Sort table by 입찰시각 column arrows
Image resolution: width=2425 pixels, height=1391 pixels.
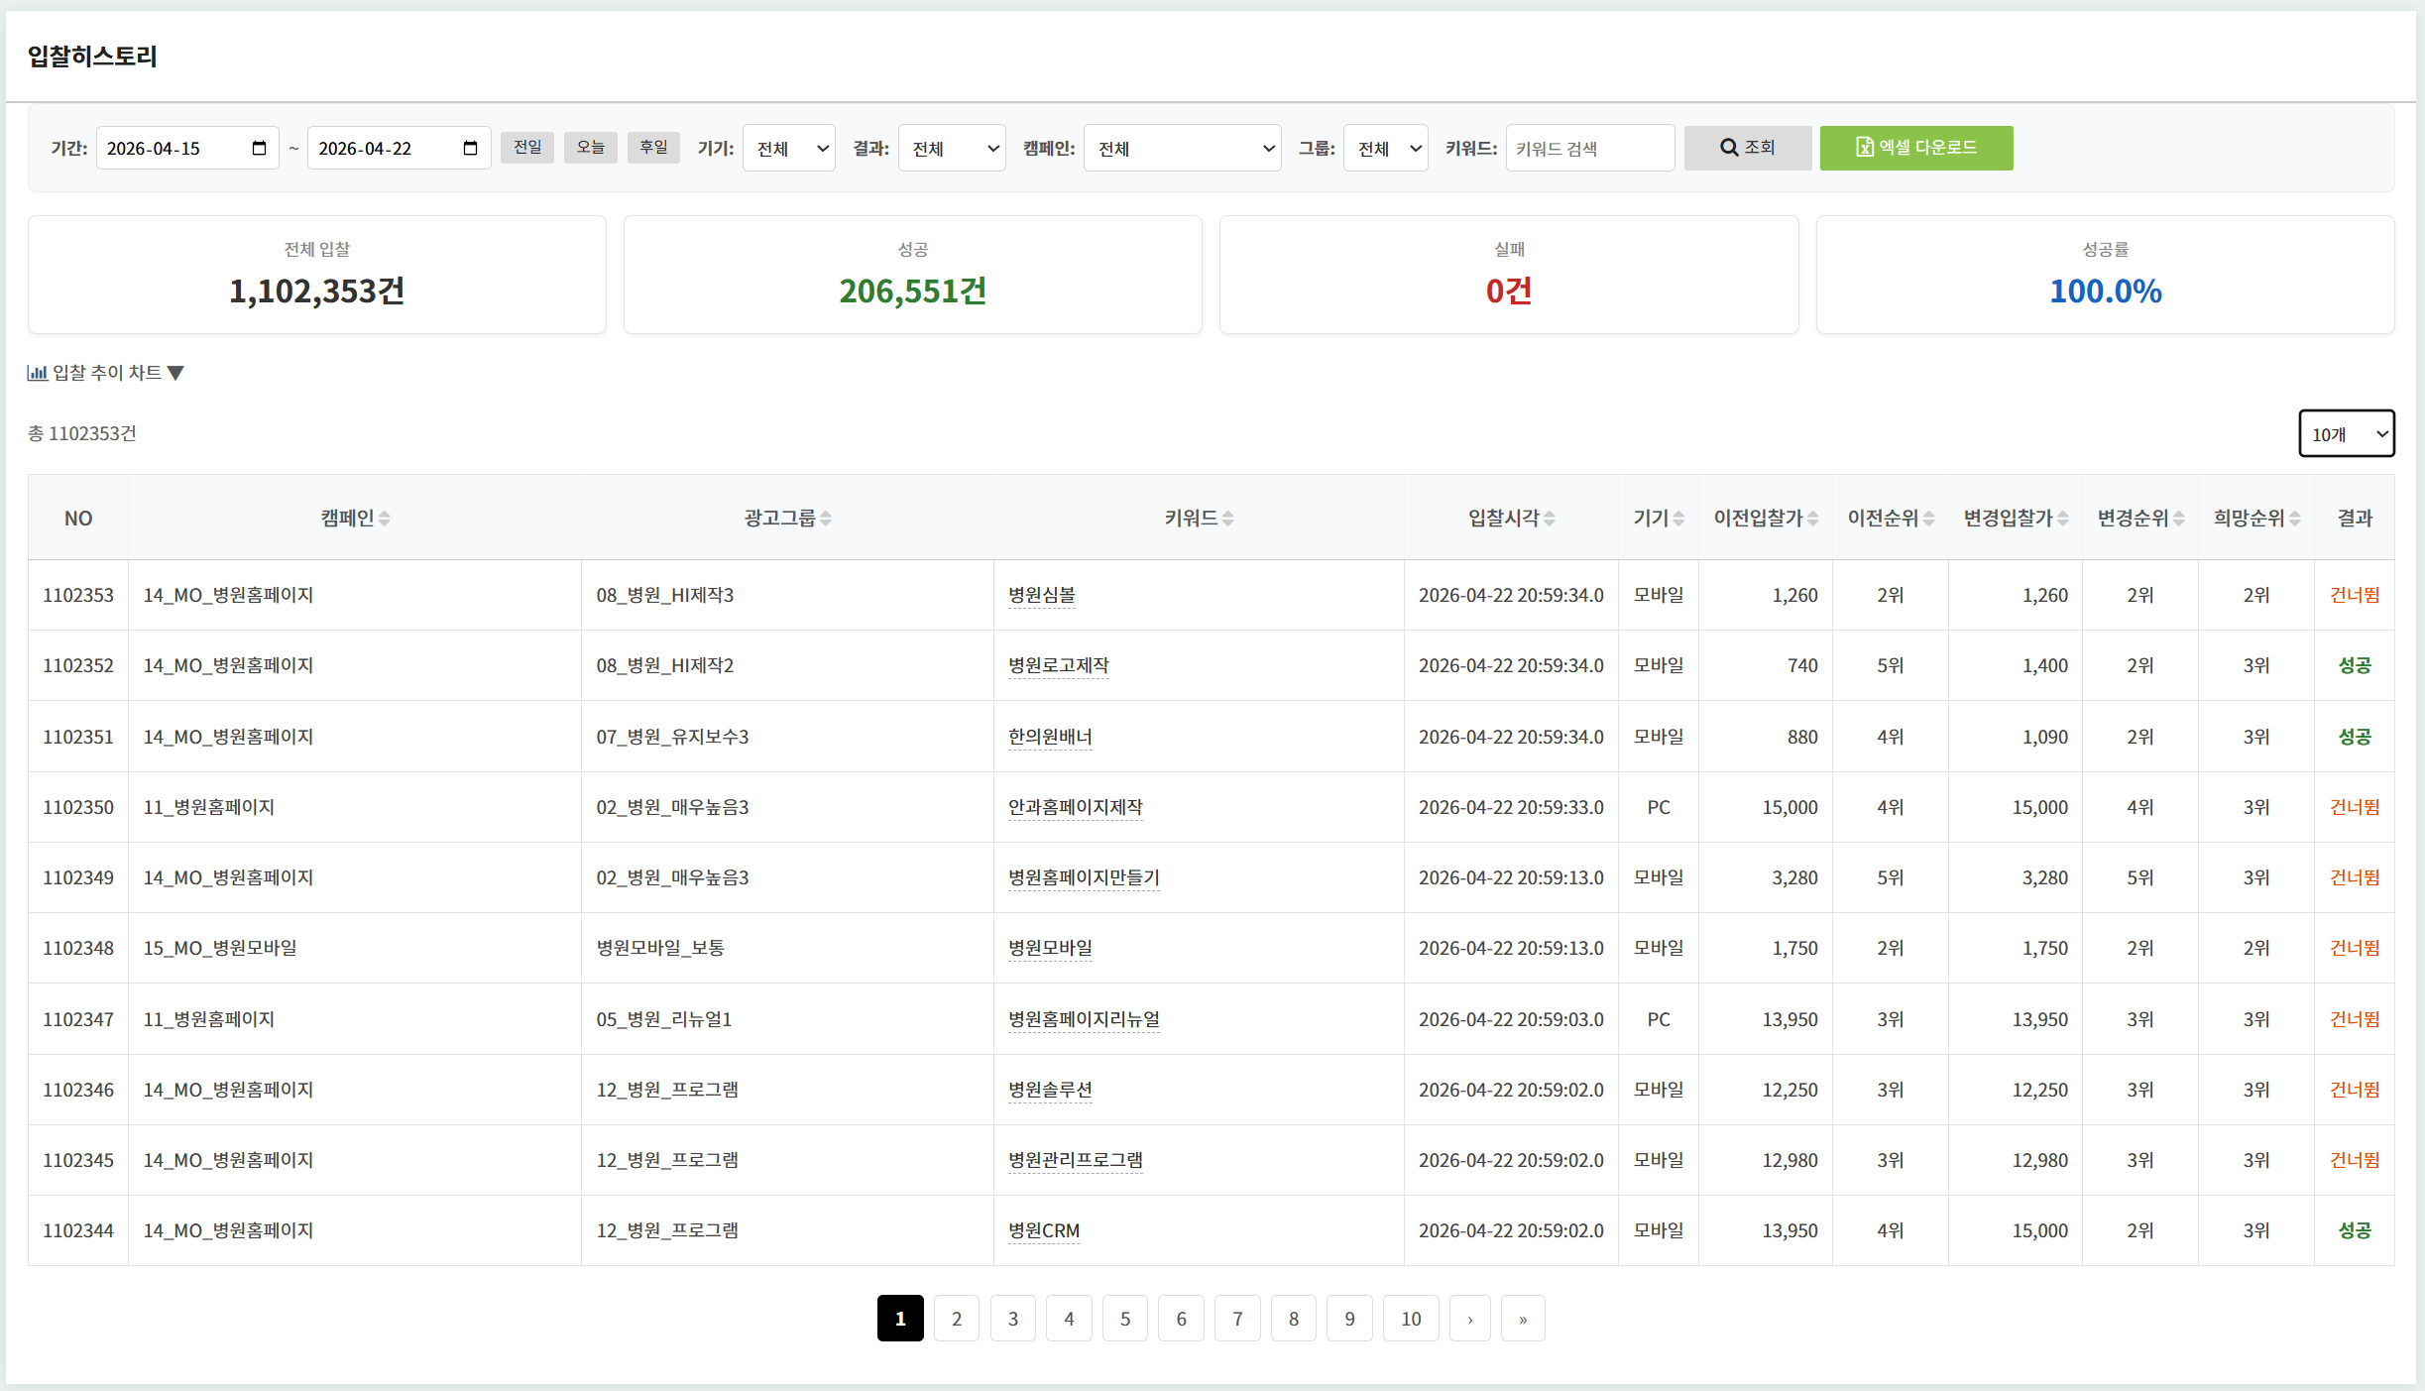[x=1550, y=519]
